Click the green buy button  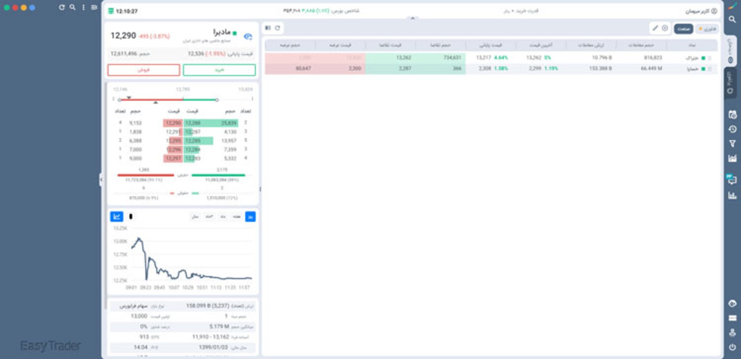[219, 70]
